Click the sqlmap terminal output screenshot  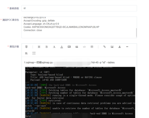click(80, 92)
